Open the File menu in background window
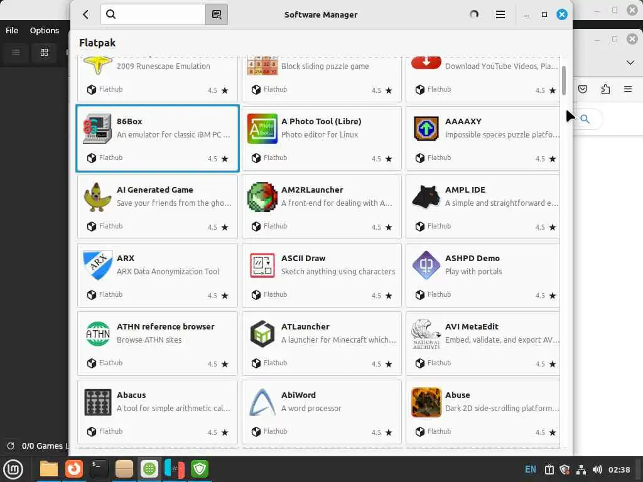This screenshot has height=482, width=643. coord(12,30)
